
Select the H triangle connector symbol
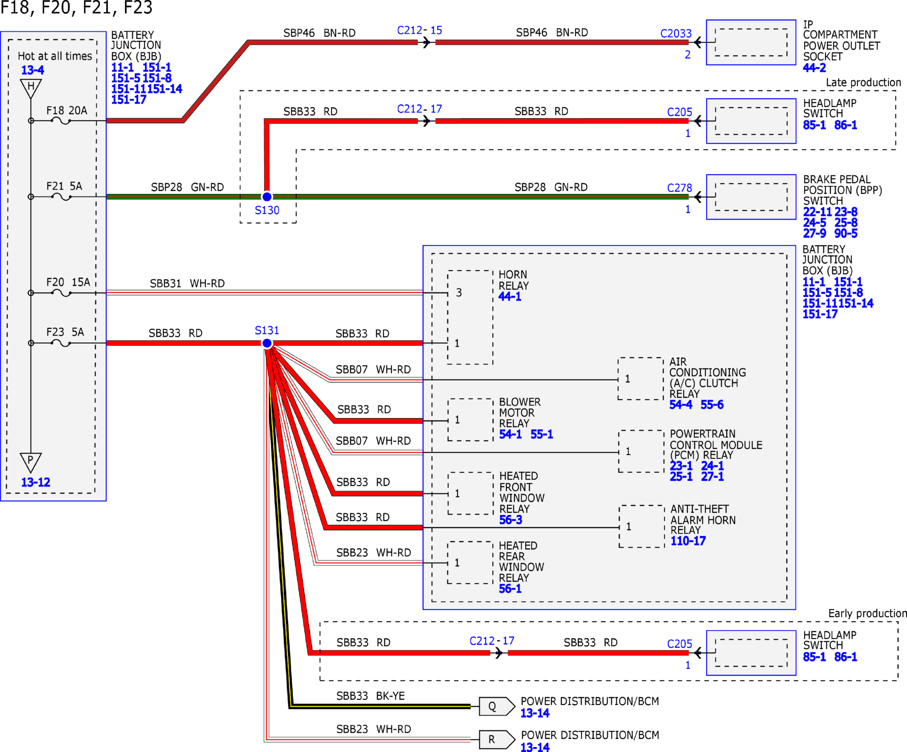point(31,89)
